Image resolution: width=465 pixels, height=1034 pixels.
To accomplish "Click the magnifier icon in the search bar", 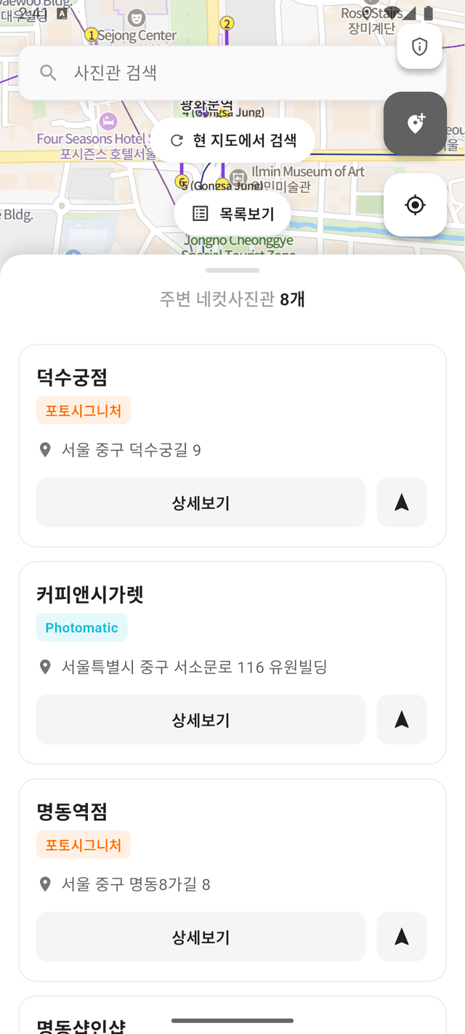I will 48,73.
